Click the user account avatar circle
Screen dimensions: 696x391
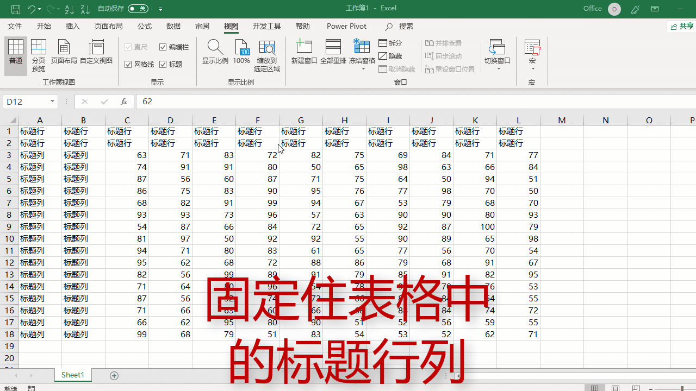(x=614, y=9)
